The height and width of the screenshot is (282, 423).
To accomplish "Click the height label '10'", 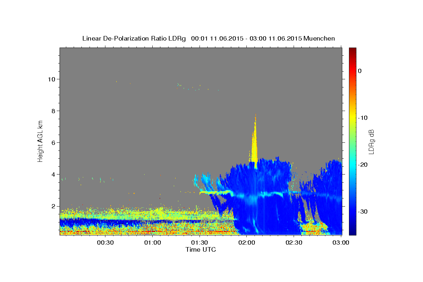I will click(x=53, y=79).
